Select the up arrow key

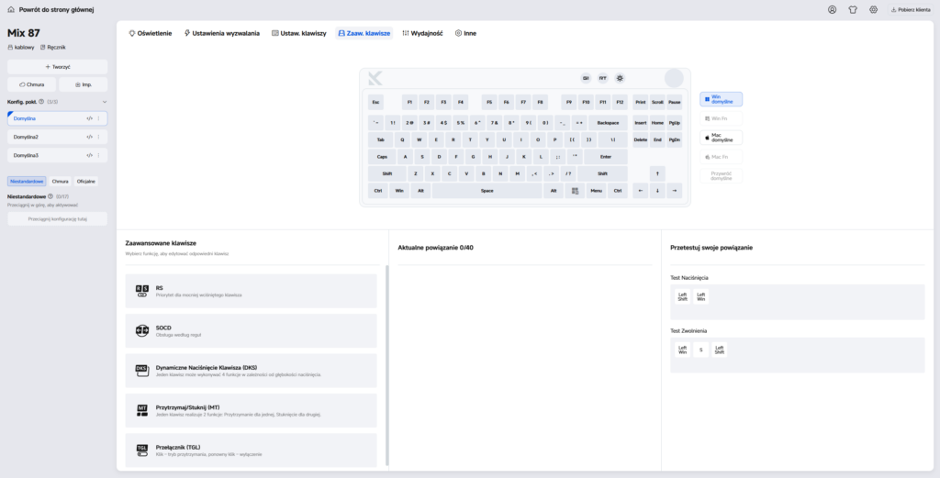pyautogui.click(x=657, y=173)
